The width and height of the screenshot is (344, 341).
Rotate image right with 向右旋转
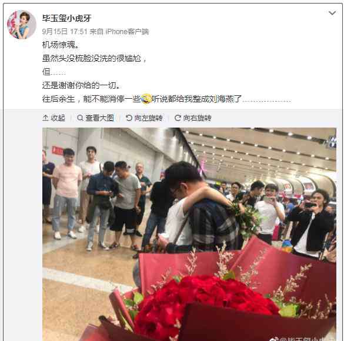click(193, 118)
